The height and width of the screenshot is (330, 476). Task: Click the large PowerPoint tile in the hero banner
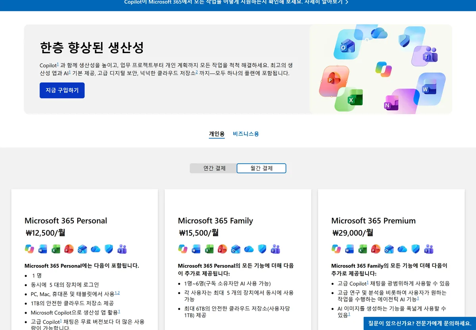tap(334, 81)
